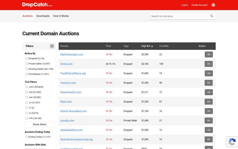Screen dimensions: 238x149
Task: Focus the Search for domains field
Action: (180, 16)
